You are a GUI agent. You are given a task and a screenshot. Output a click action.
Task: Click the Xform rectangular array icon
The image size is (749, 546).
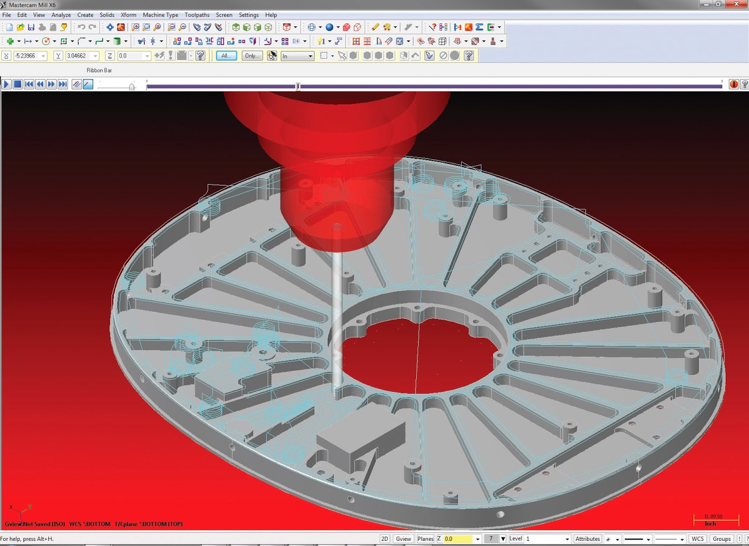(x=285, y=41)
